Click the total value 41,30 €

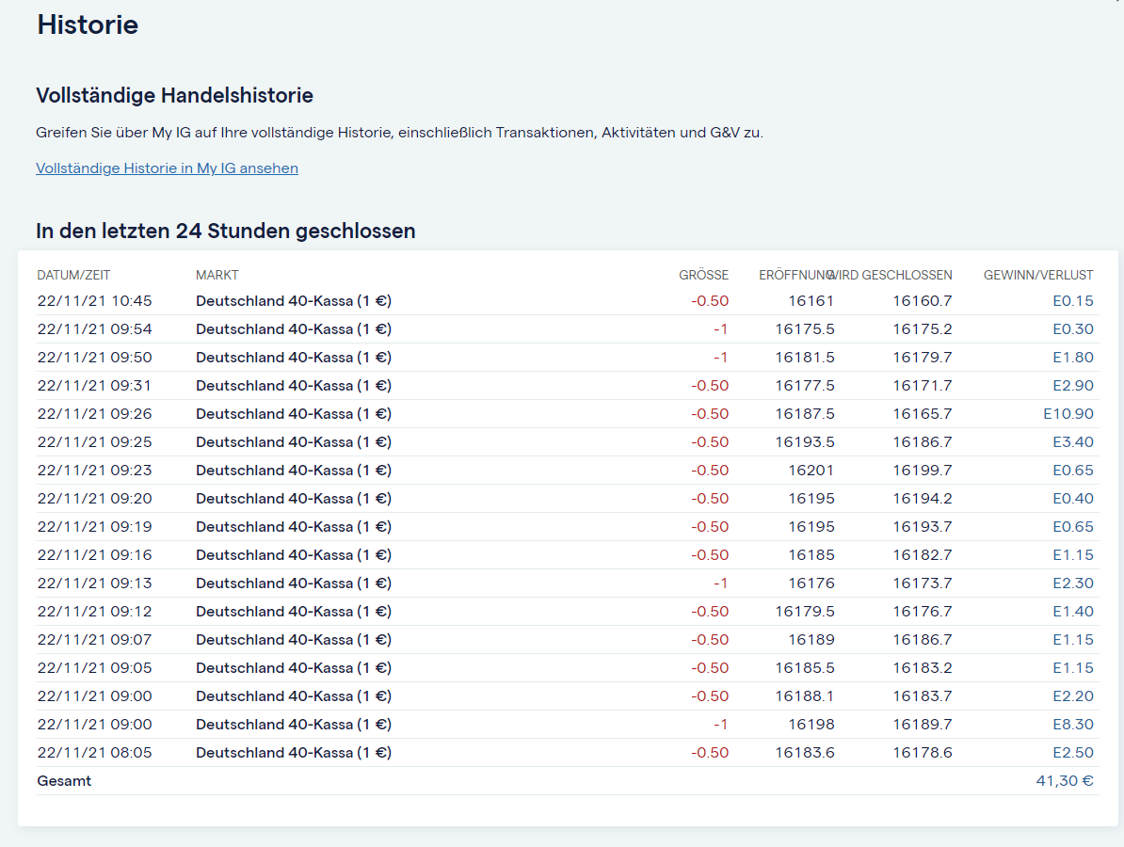[1065, 781]
